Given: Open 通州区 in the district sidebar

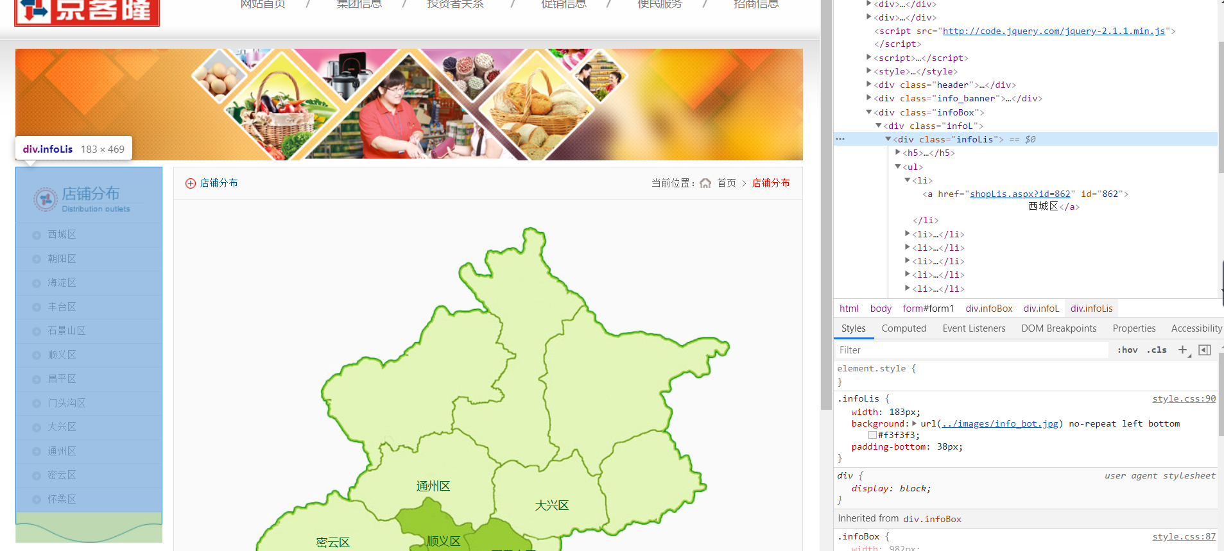Looking at the screenshot, I should (x=62, y=451).
